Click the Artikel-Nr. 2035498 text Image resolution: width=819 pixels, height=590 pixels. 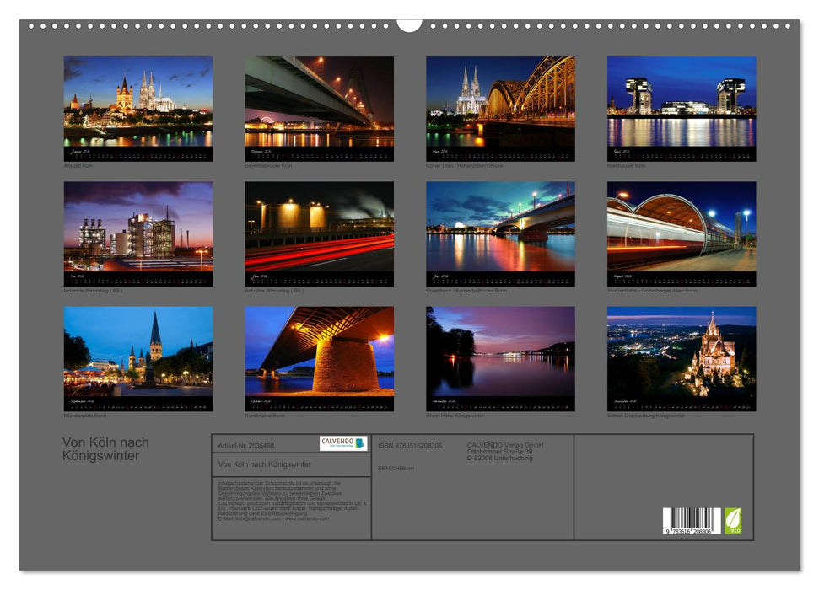click(245, 444)
